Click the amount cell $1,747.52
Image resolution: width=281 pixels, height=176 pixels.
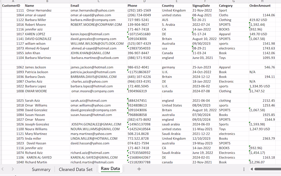coord(262,91)
